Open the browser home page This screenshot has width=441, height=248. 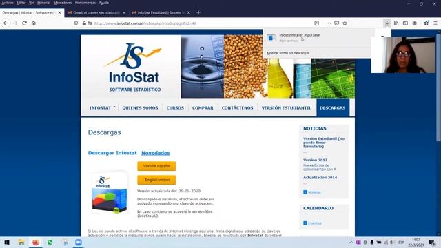(34, 23)
